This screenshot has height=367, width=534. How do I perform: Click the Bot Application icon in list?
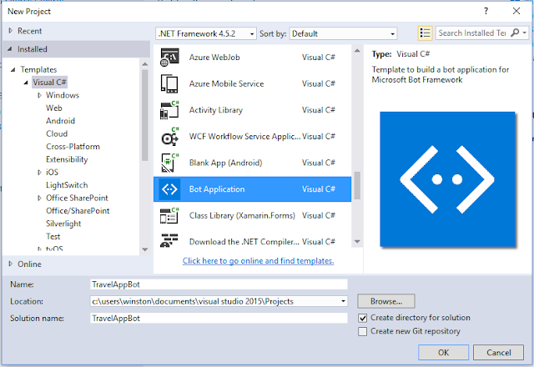[169, 189]
